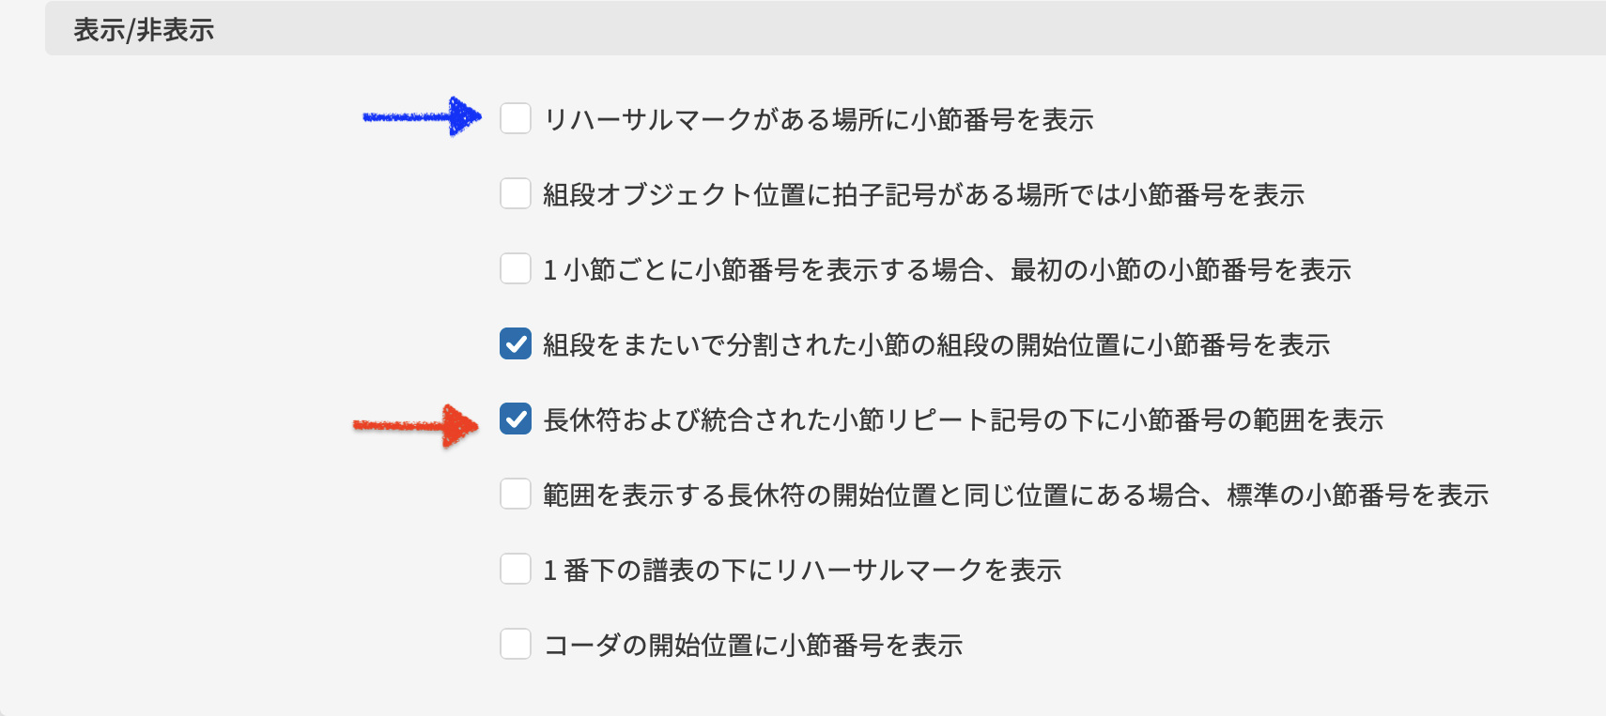Screen dimensions: 1606x716
Task: Click the 表示/非表示 section header title
Action: 144,30
